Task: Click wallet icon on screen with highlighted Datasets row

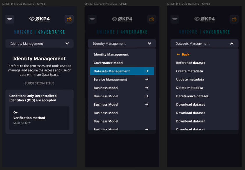Action: pyautogui.click(x=152, y=19)
